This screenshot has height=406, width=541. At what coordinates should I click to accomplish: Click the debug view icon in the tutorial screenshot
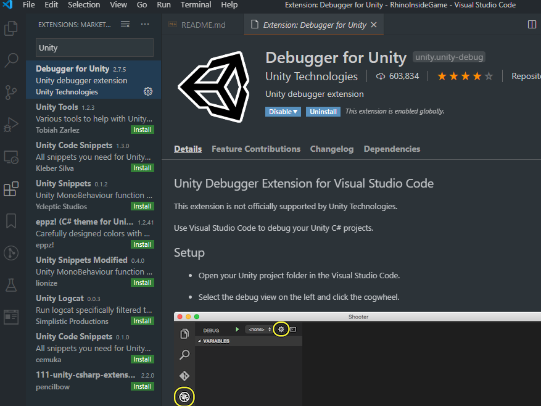pyautogui.click(x=184, y=397)
